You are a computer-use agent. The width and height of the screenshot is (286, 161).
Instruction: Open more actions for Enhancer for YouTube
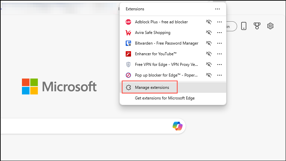pos(219,54)
